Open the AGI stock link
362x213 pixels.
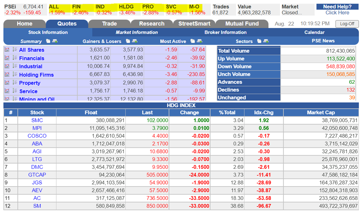coord(37,151)
